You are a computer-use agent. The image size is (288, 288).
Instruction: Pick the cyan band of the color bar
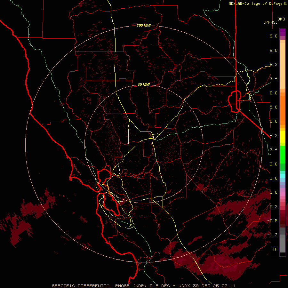click(283, 176)
